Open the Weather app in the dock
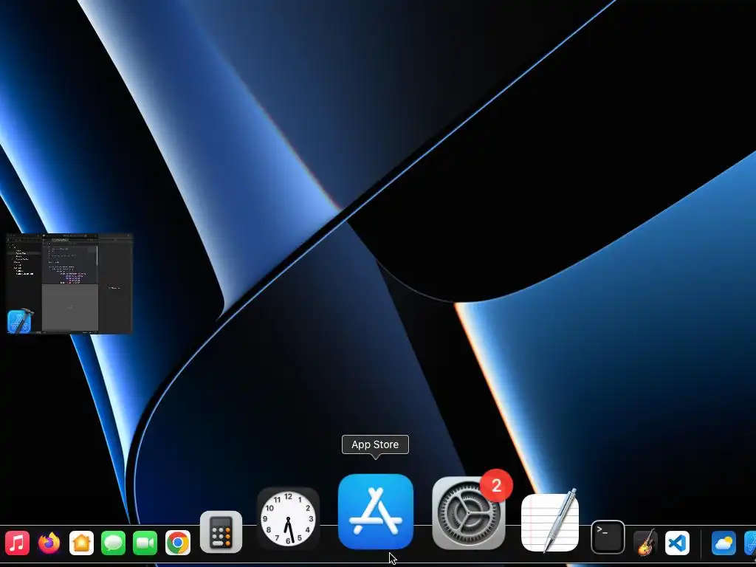Image resolution: width=756 pixels, height=567 pixels. (x=724, y=543)
